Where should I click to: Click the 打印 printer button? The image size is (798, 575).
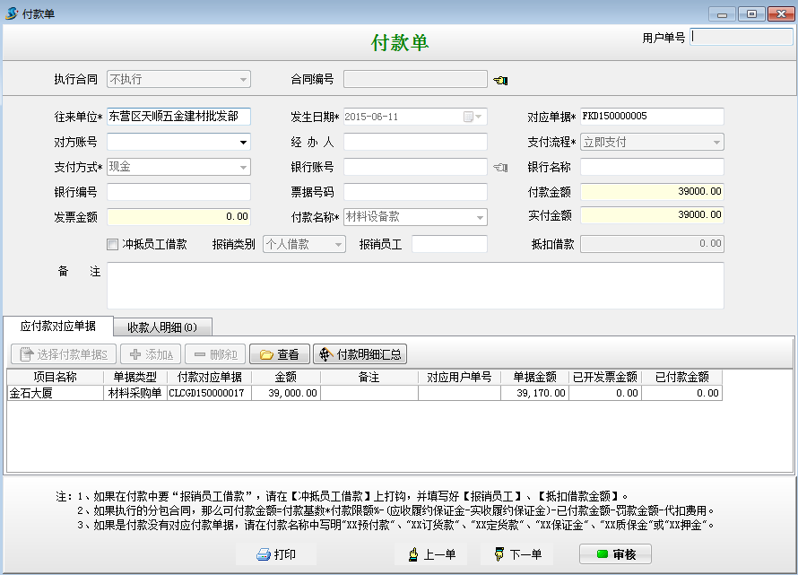(276, 554)
